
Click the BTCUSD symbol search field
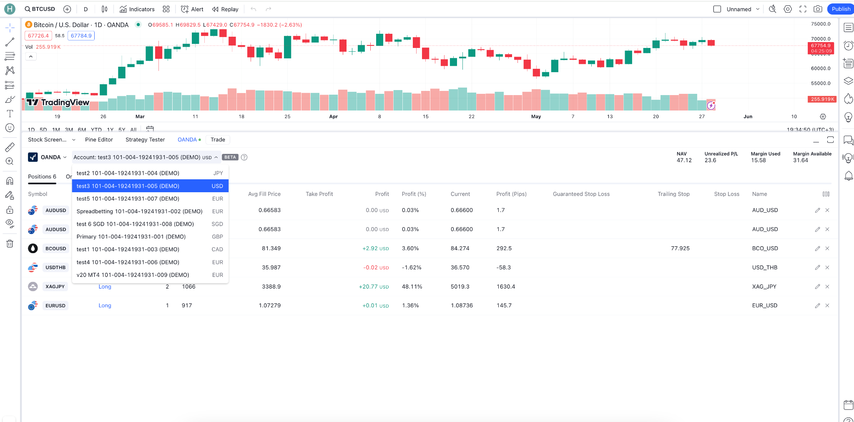click(40, 9)
